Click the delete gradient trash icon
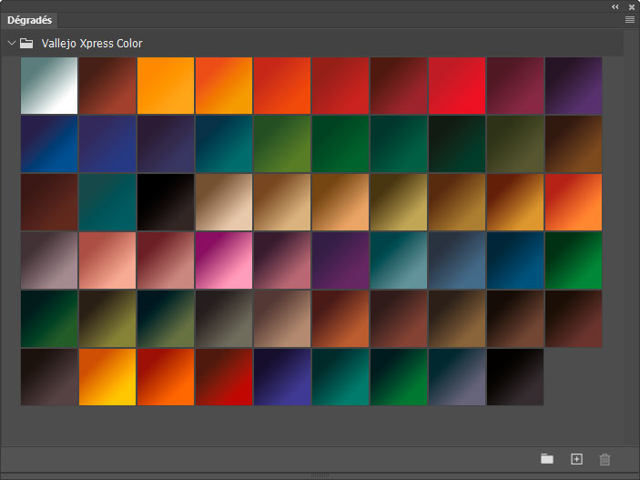This screenshot has width=640, height=480. coord(604,459)
